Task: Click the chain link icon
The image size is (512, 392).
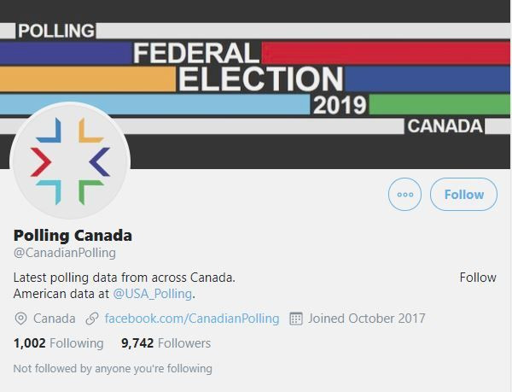Action: tap(92, 319)
